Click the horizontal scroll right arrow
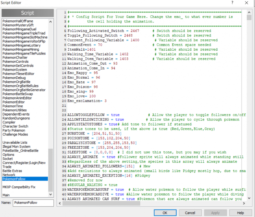255x217 pixels. click(x=244, y=203)
